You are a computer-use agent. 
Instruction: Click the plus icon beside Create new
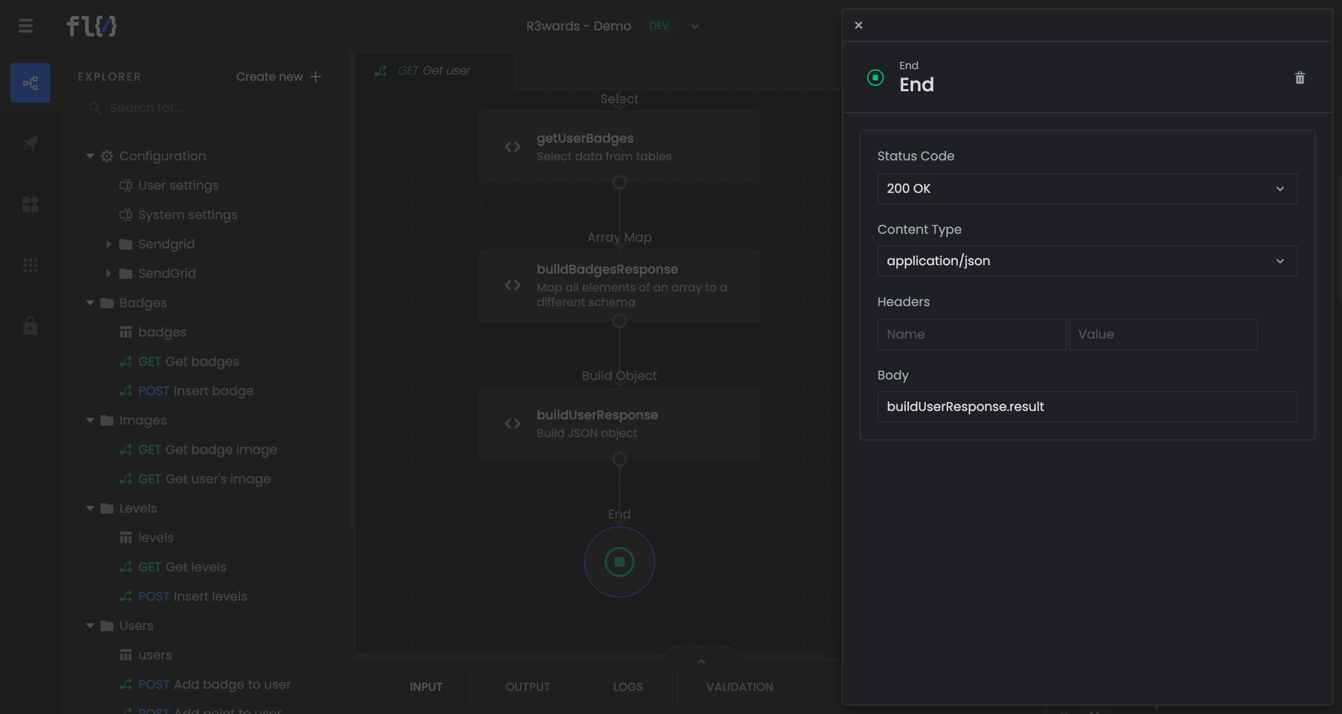pyautogui.click(x=316, y=77)
